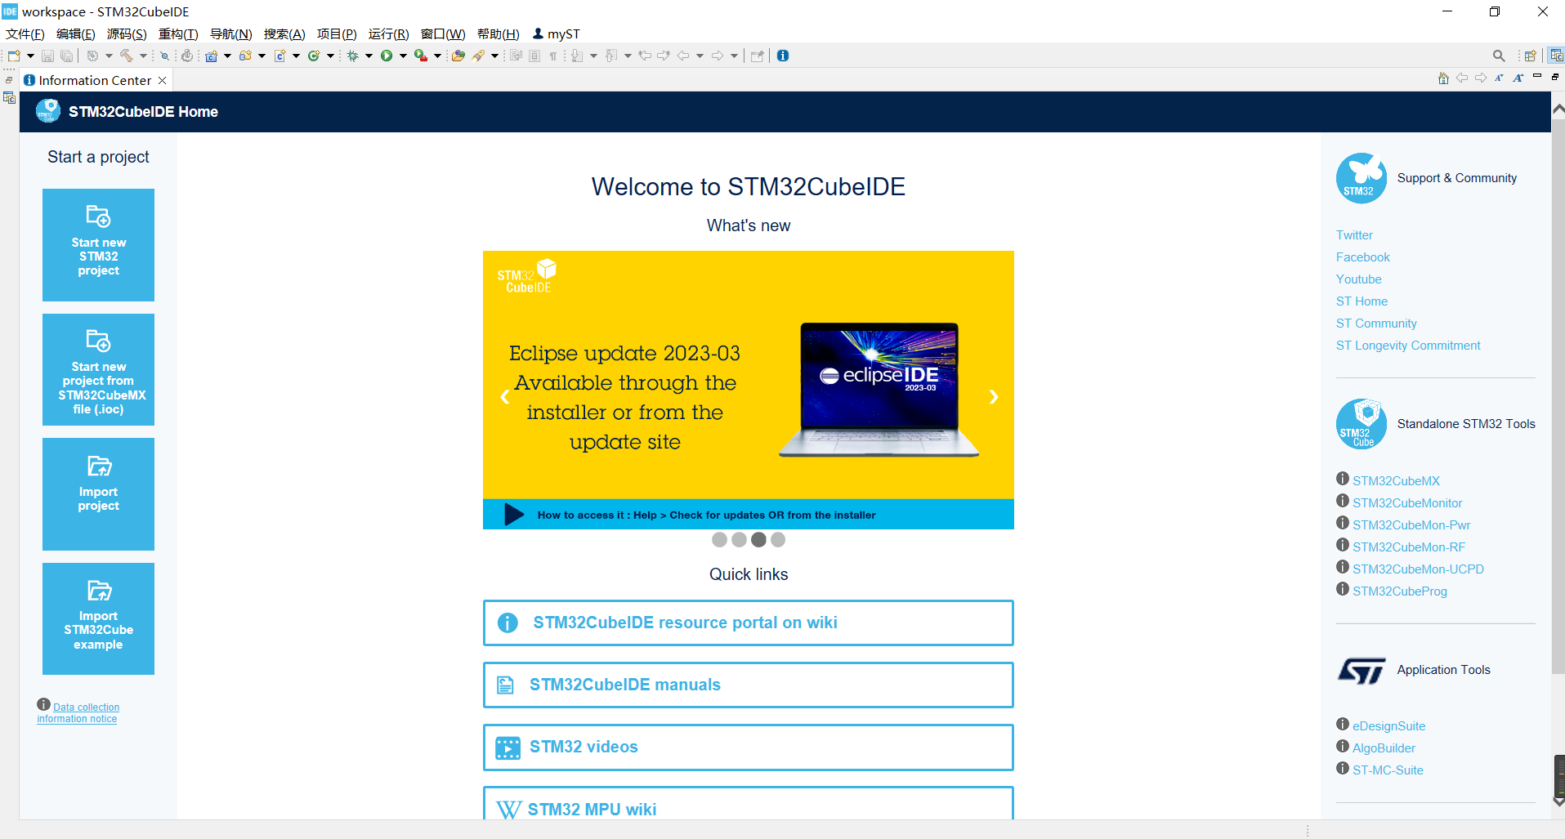Screen dimensions: 1565x839
Task: Click the New file toolbar icon
Action: point(14,56)
